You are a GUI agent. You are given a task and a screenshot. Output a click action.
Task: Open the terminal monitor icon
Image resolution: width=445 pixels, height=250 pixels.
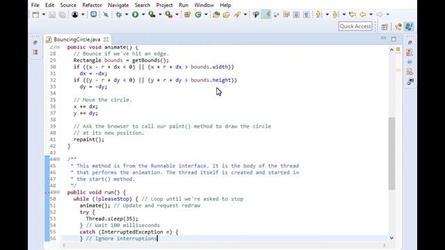pyautogui.click(x=93, y=14)
